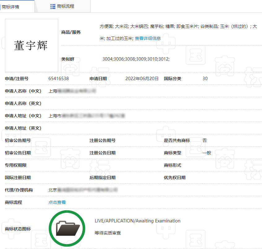This screenshot has width=262, height=249.
Task: Click the 商品/服务 label
Action: point(71,32)
